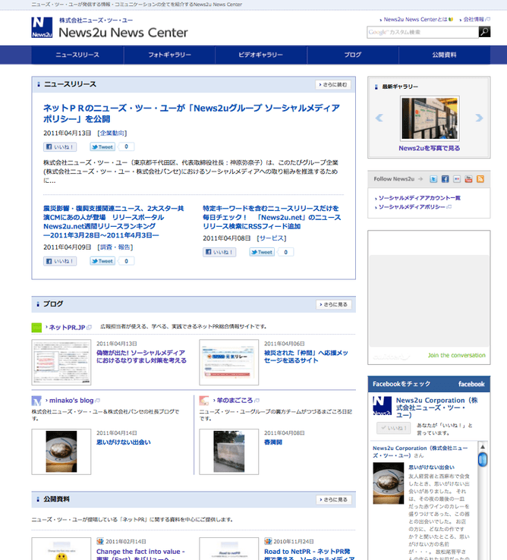
Task: Open ソーシャルメディアポリシー sidebar link
Action: [413, 207]
